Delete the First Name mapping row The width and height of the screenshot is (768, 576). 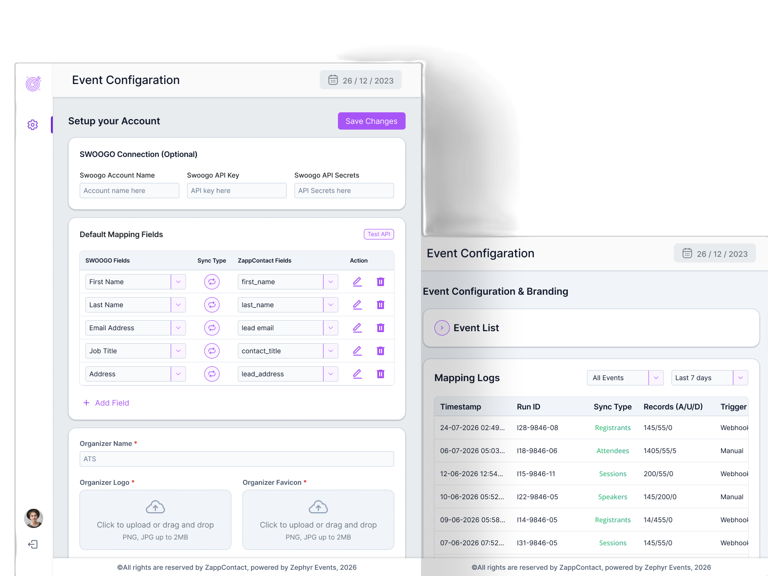pyautogui.click(x=381, y=282)
